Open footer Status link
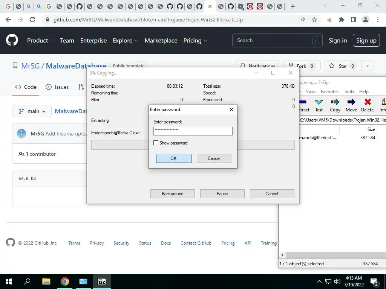Screen dimensions: 386x289 (145, 243)
